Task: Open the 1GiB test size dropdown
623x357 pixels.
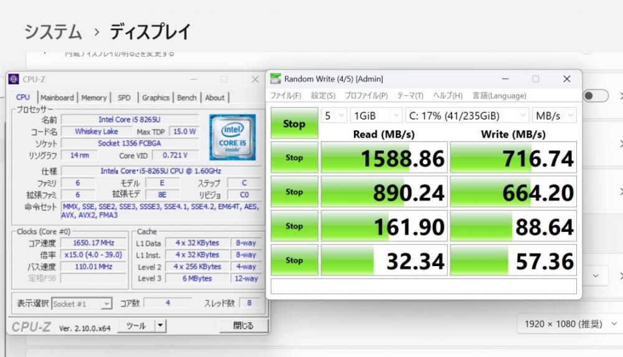Action: pos(376,116)
